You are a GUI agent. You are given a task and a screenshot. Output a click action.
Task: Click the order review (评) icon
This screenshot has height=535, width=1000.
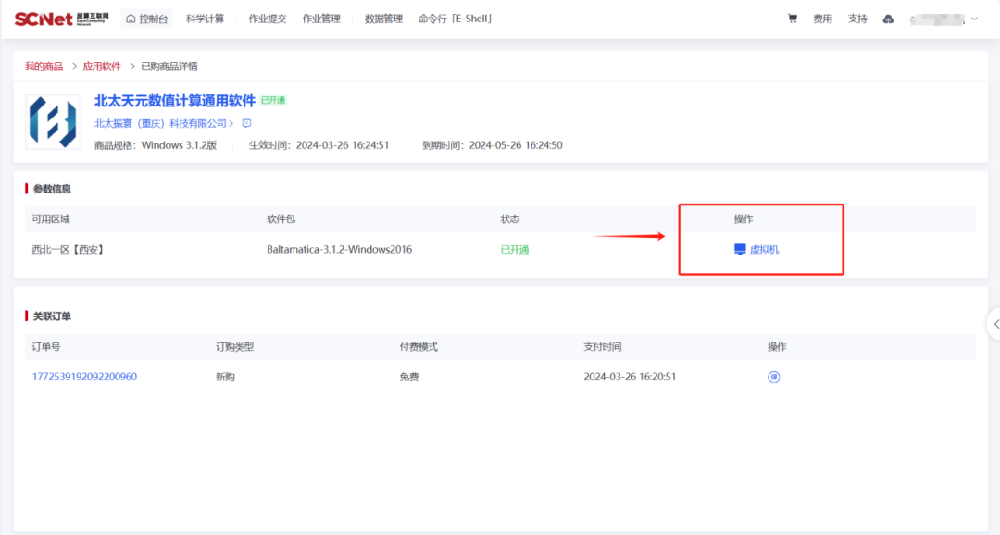pos(774,377)
